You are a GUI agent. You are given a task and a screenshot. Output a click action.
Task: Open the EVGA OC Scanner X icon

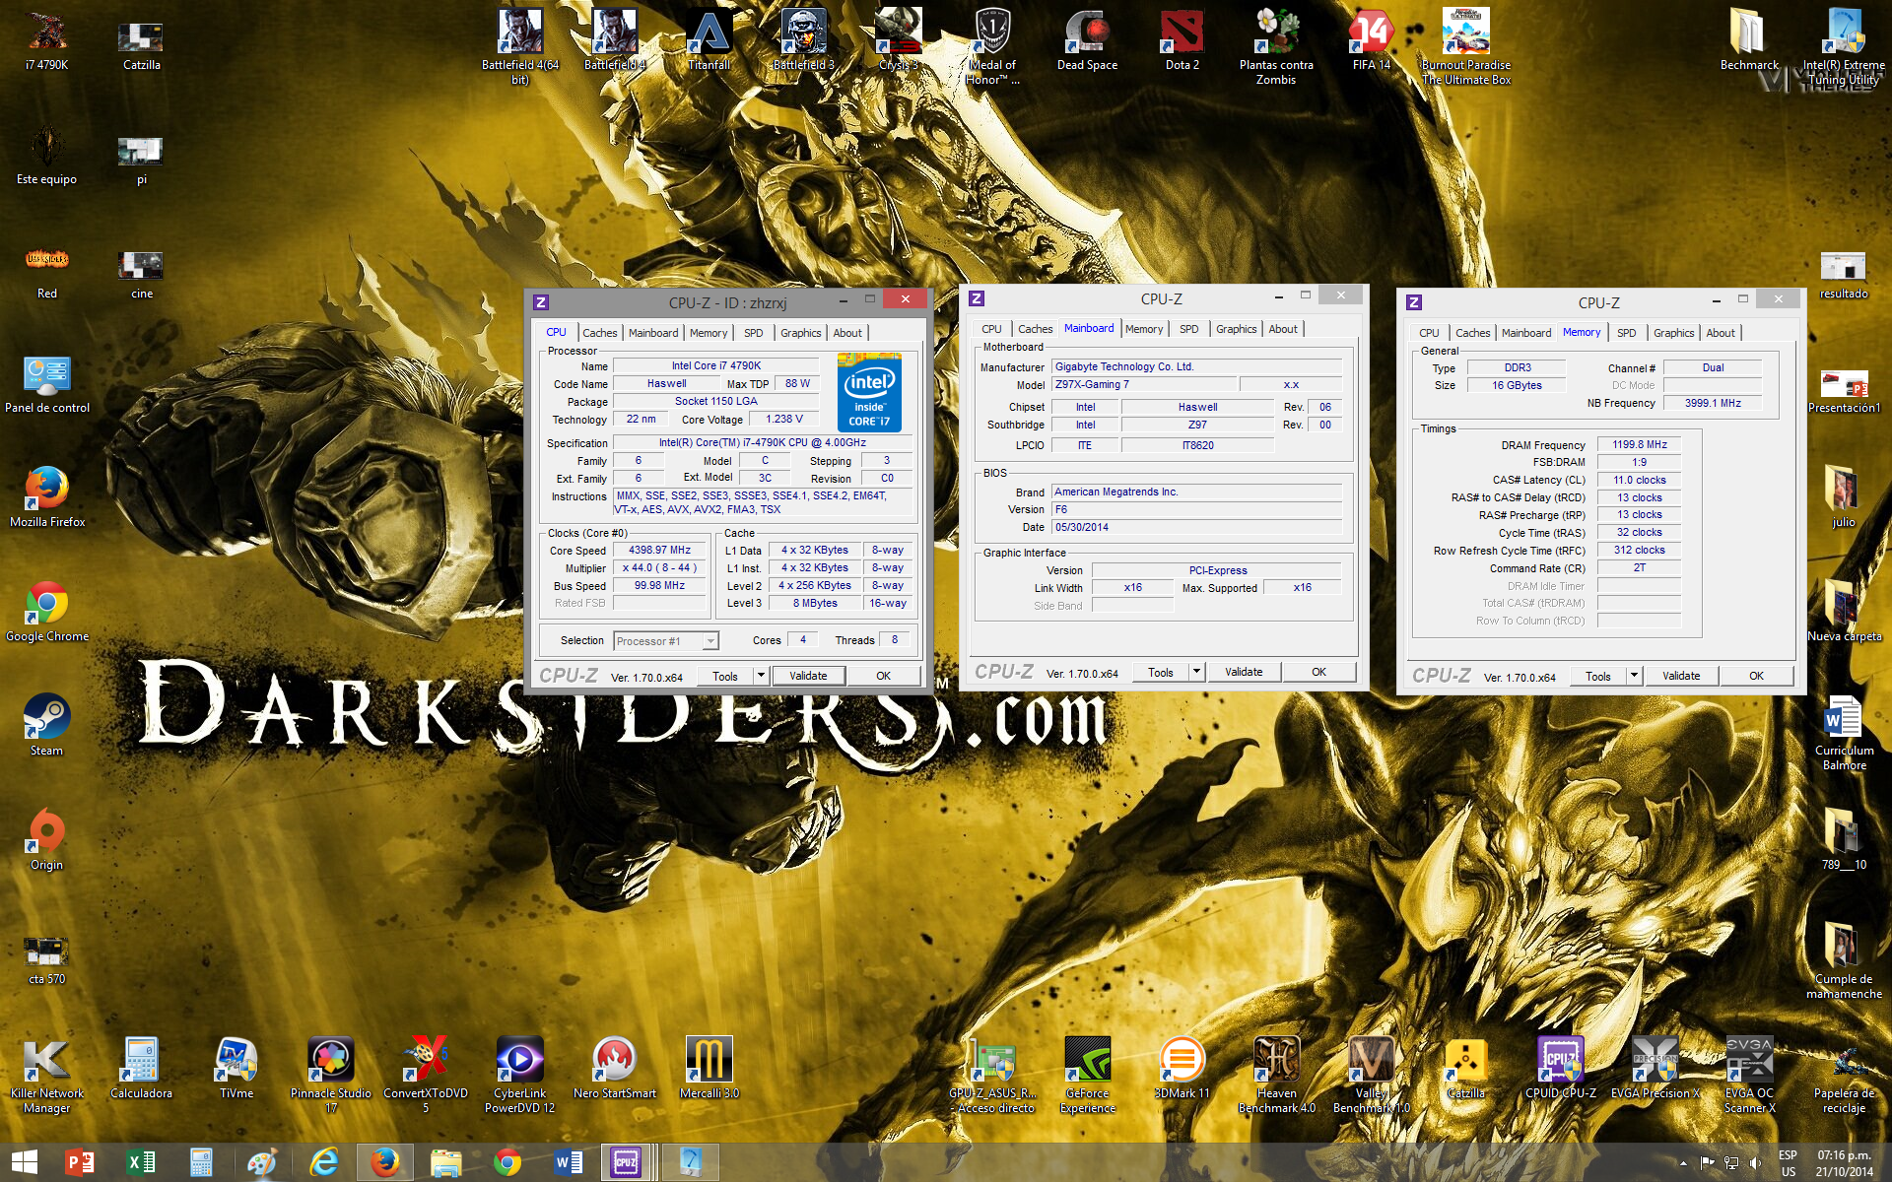pos(1749,1075)
